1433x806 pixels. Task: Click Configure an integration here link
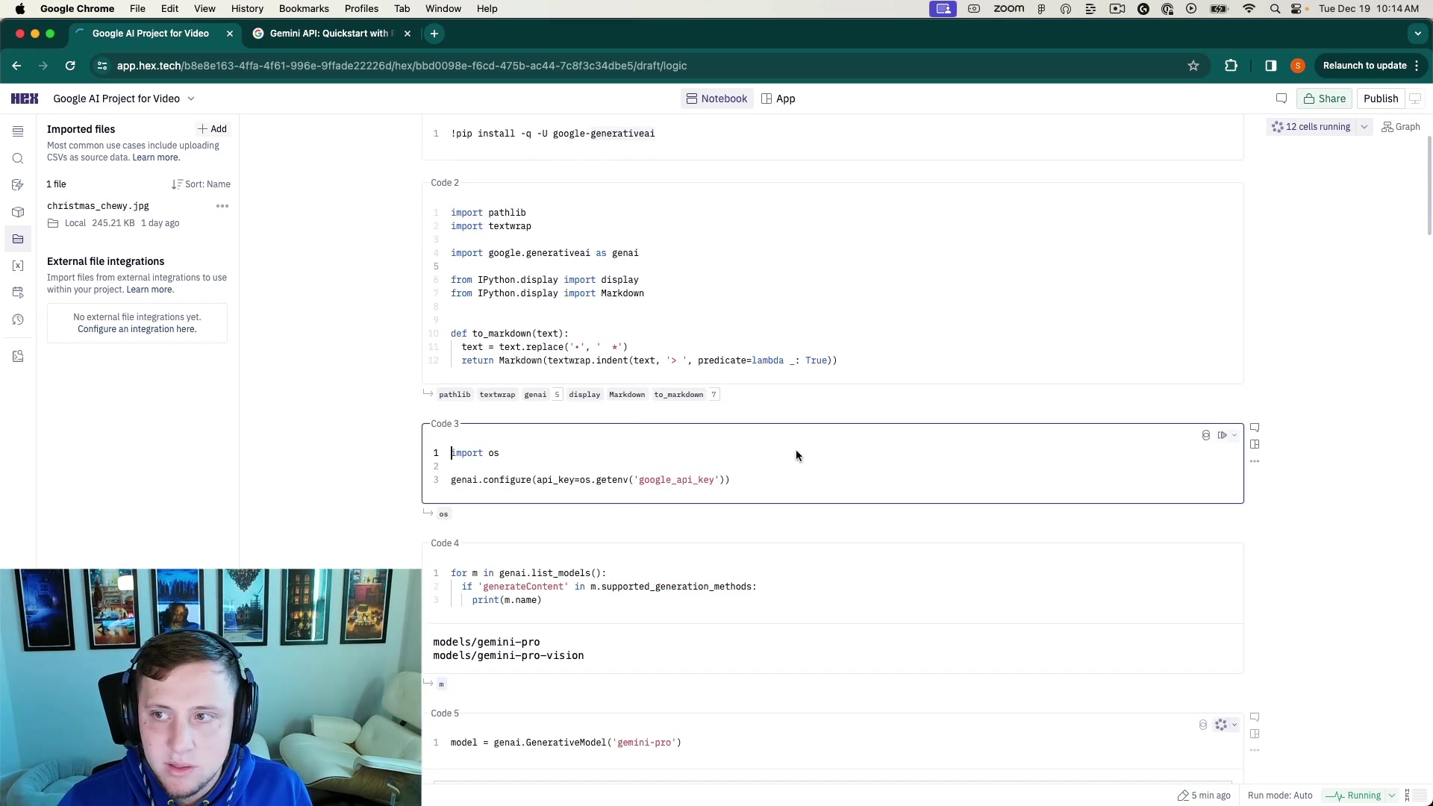point(137,329)
